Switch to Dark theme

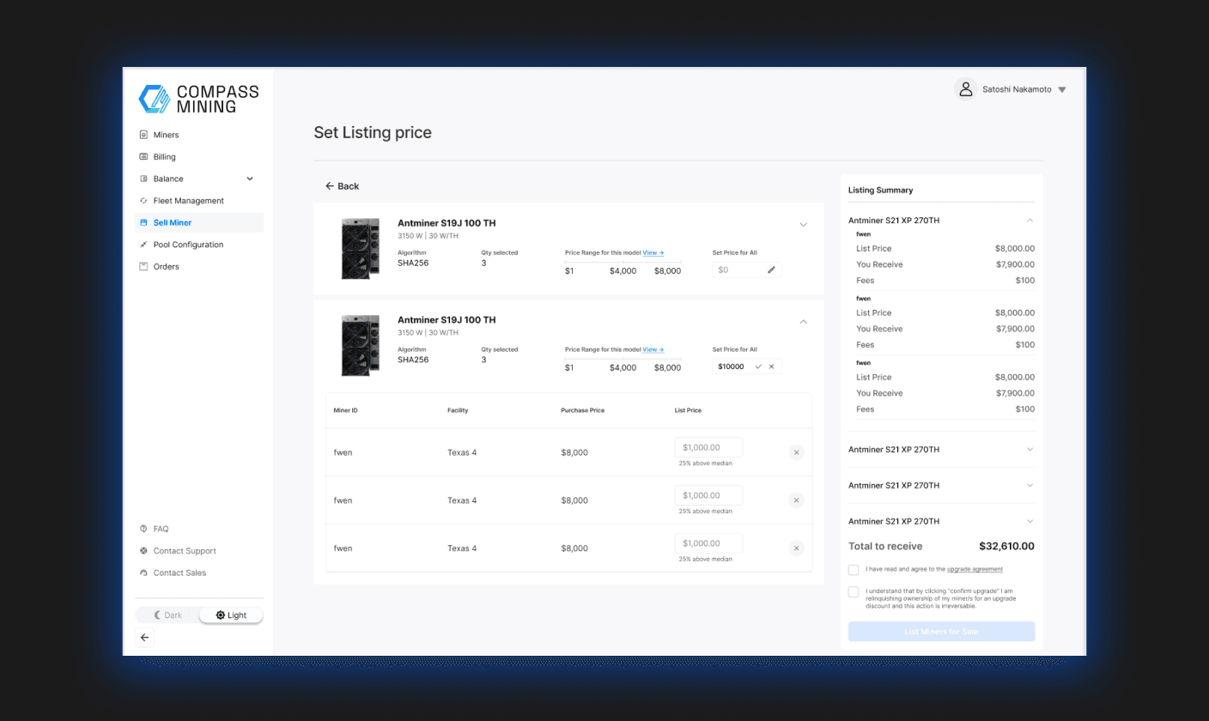click(x=167, y=615)
